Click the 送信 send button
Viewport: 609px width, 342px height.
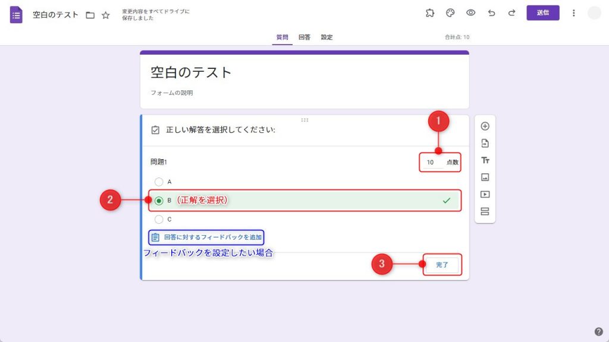click(543, 13)
